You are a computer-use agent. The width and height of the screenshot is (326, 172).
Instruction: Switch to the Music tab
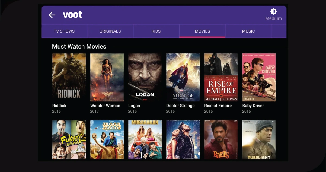248,31
